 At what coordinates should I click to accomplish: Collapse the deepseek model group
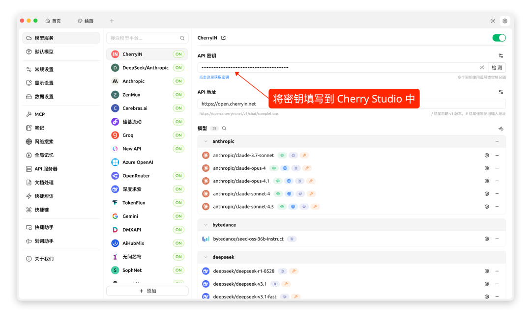[x=206, y=257]
